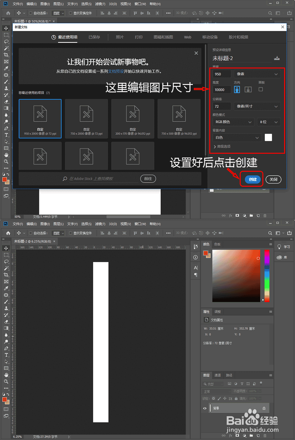The image size is (295, 440).
Task: Click the 文档预设 link
Action: (x=116, y=71)
